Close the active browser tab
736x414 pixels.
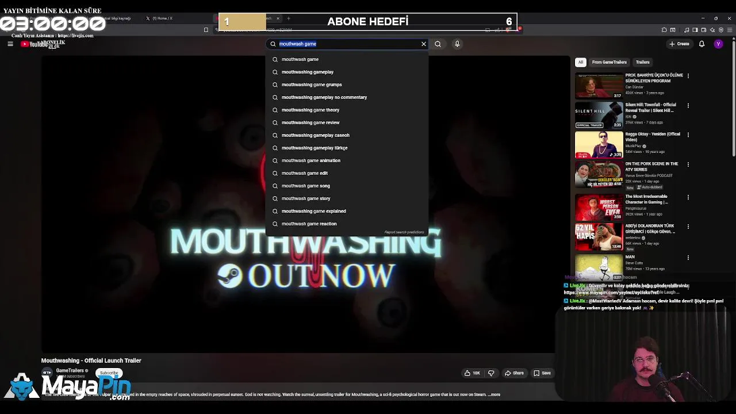[278, 18]
